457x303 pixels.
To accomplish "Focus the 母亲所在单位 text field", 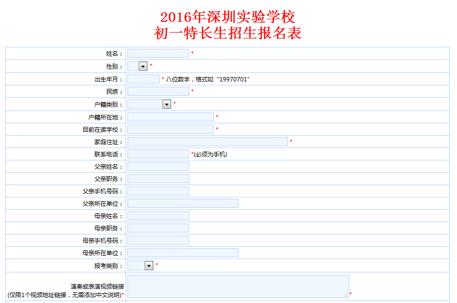I will click(x=183, y=253).
